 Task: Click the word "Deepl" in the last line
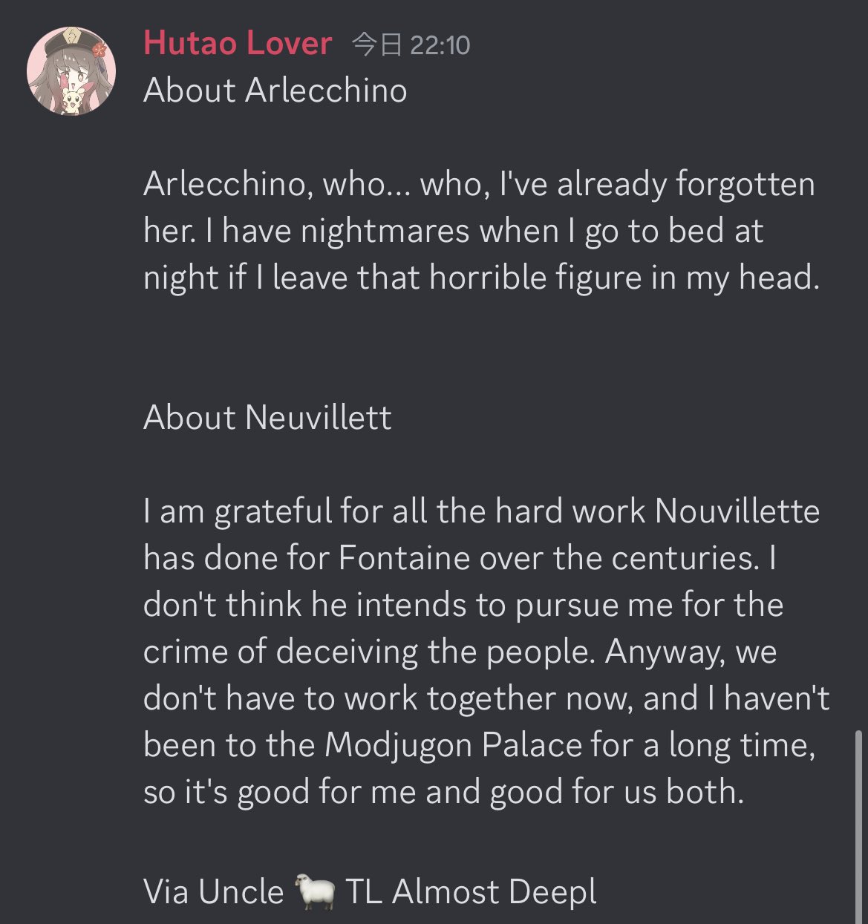pyautogui.click(x=554, y=891)
